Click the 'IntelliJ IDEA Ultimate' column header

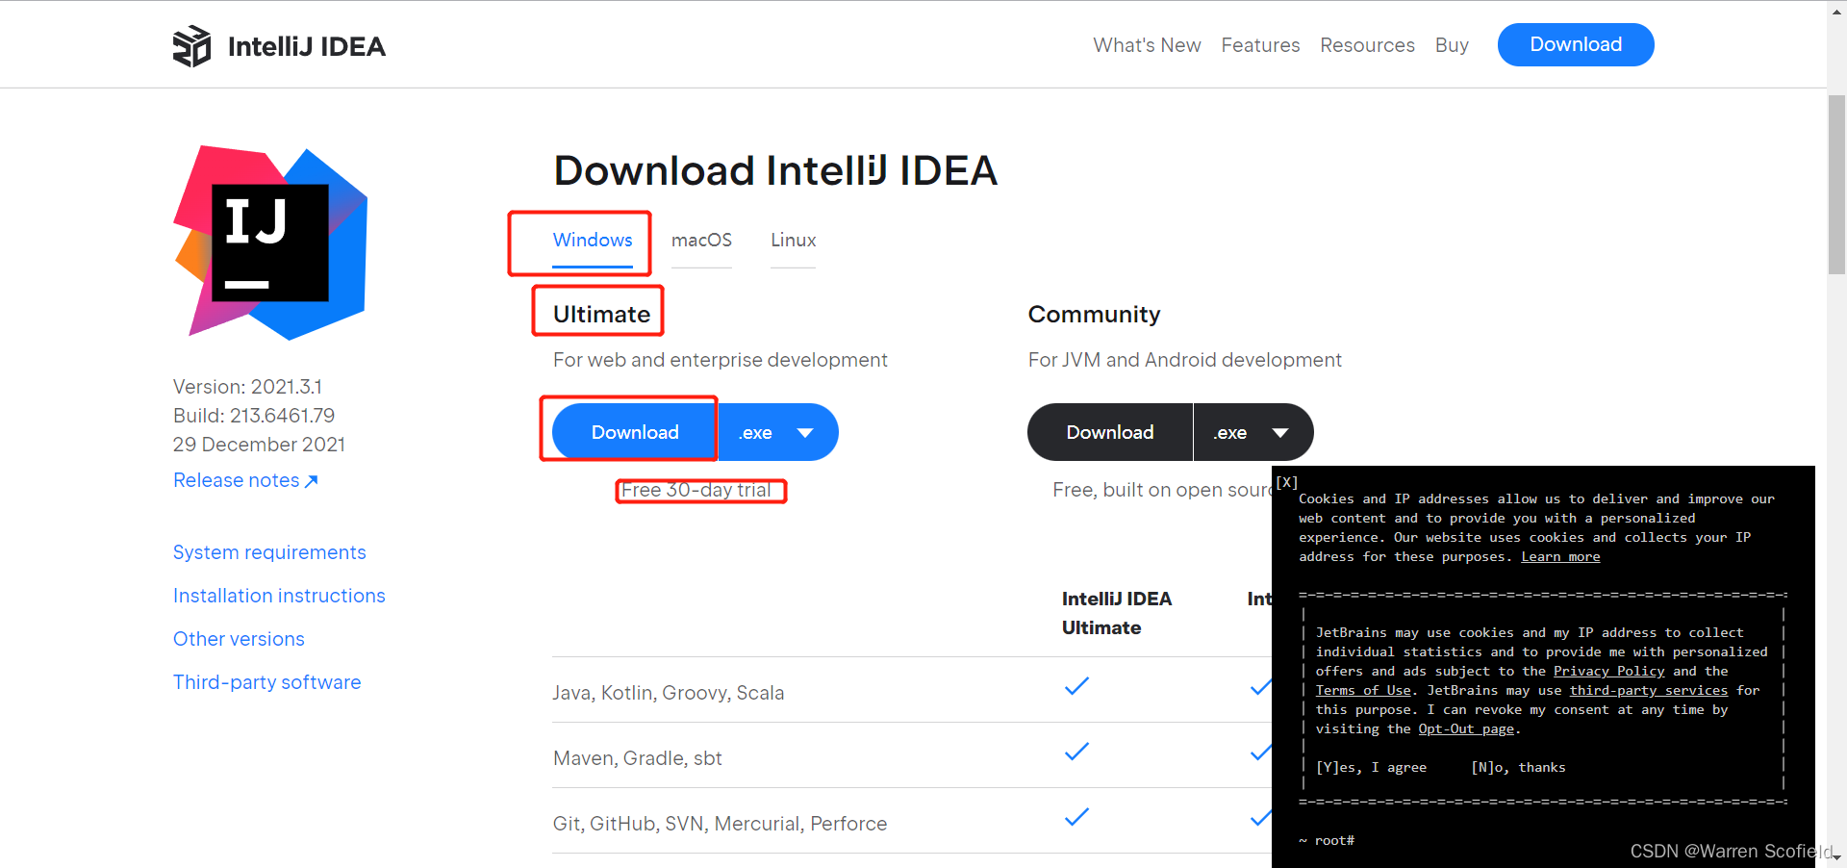click(1116, 613)
